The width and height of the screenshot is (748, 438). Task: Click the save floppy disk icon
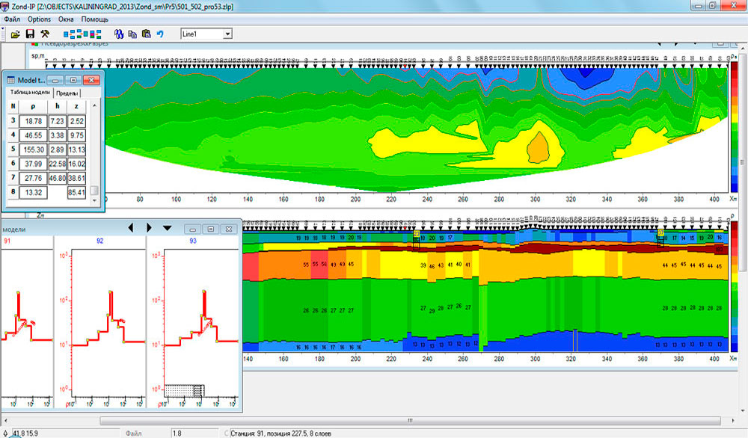point(31,34)
